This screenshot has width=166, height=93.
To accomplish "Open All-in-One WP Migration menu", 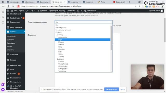I will (16, 87).
